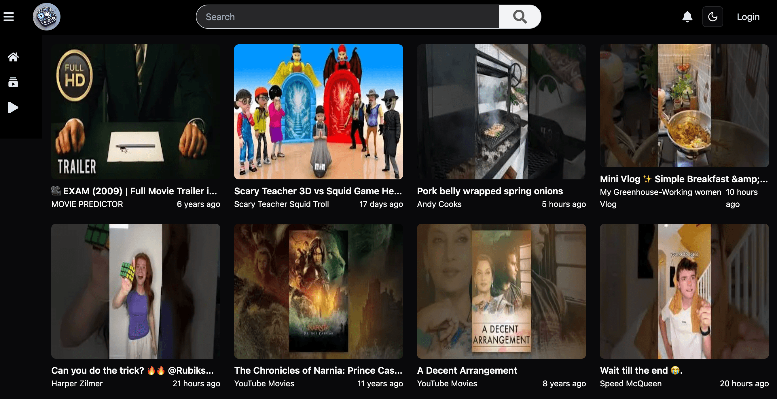Open subscriptions icon in sidebar
777x399 pixels.
(x=13, y=82)
